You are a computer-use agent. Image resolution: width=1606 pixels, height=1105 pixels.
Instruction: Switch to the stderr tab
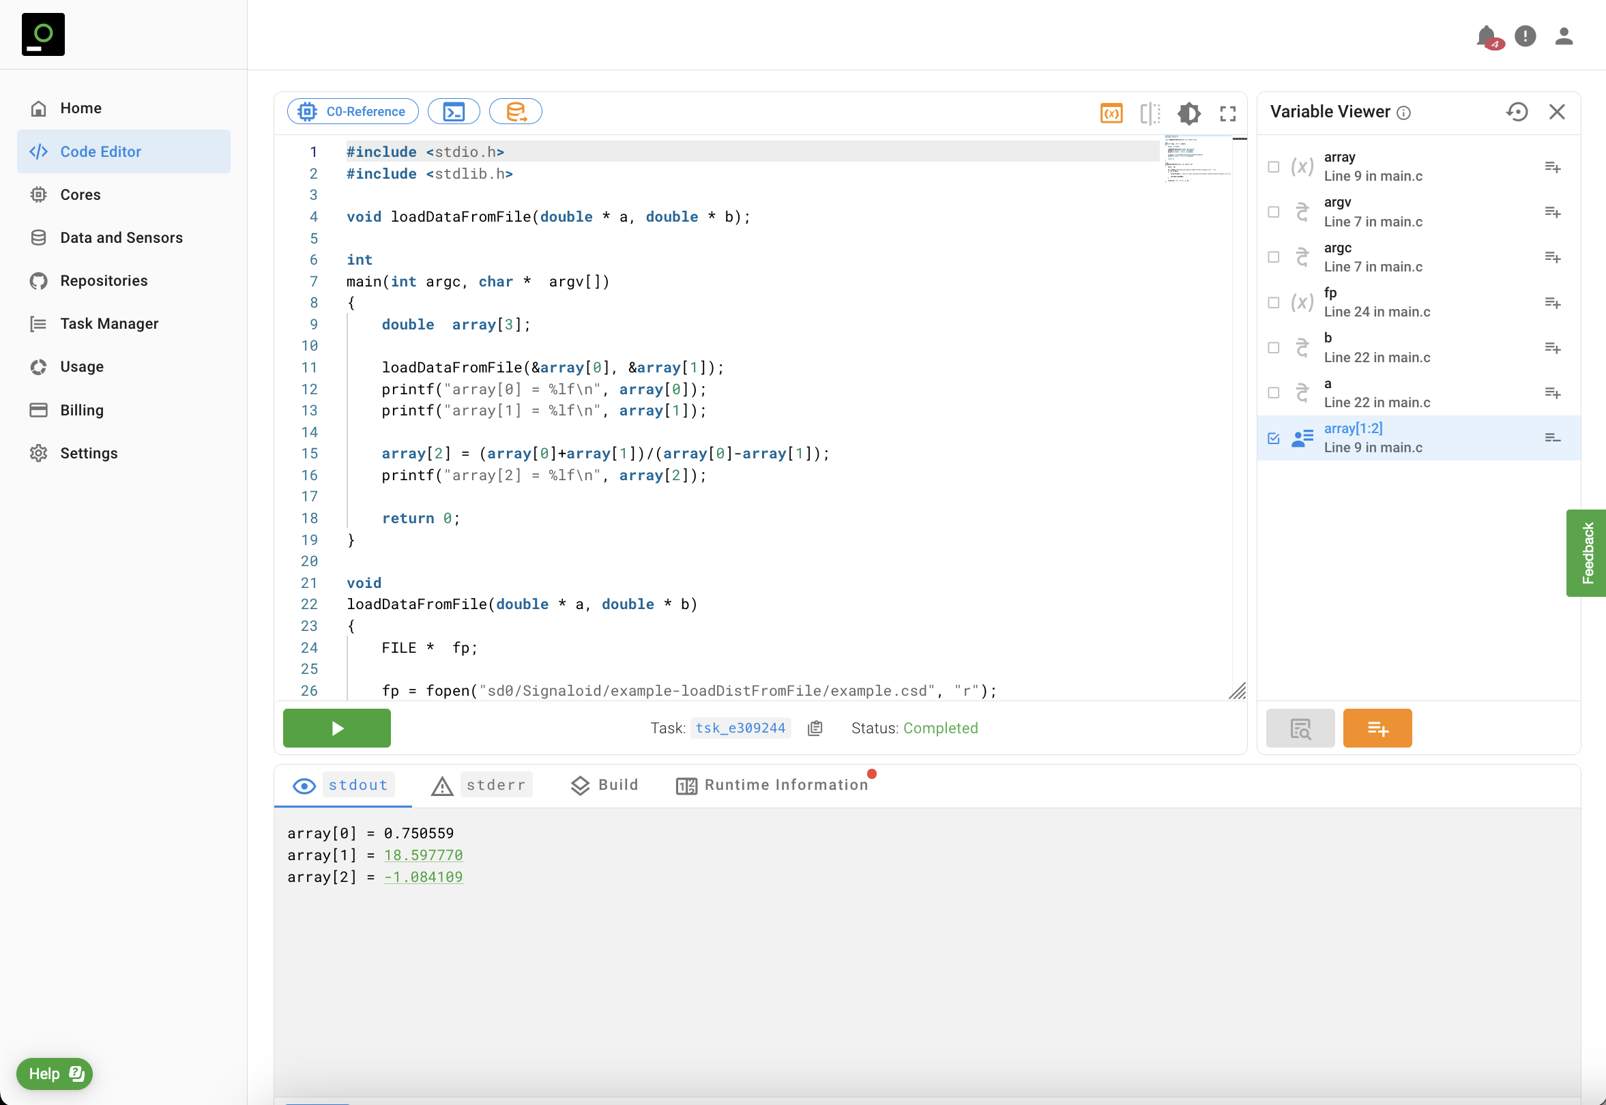pos(481,784)
